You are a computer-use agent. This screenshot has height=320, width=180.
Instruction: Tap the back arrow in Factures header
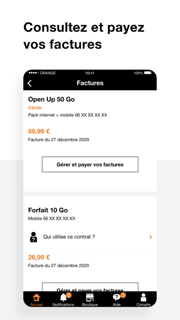30,83
